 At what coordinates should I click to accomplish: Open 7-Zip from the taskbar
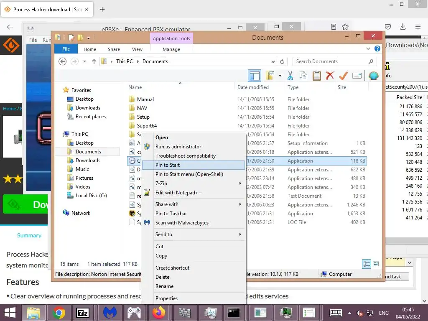pos(83,313)
